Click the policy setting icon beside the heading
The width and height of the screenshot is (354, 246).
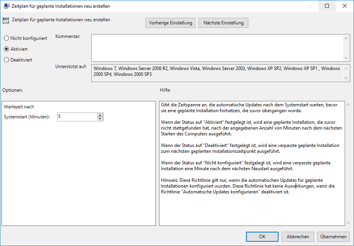(6, 20)
